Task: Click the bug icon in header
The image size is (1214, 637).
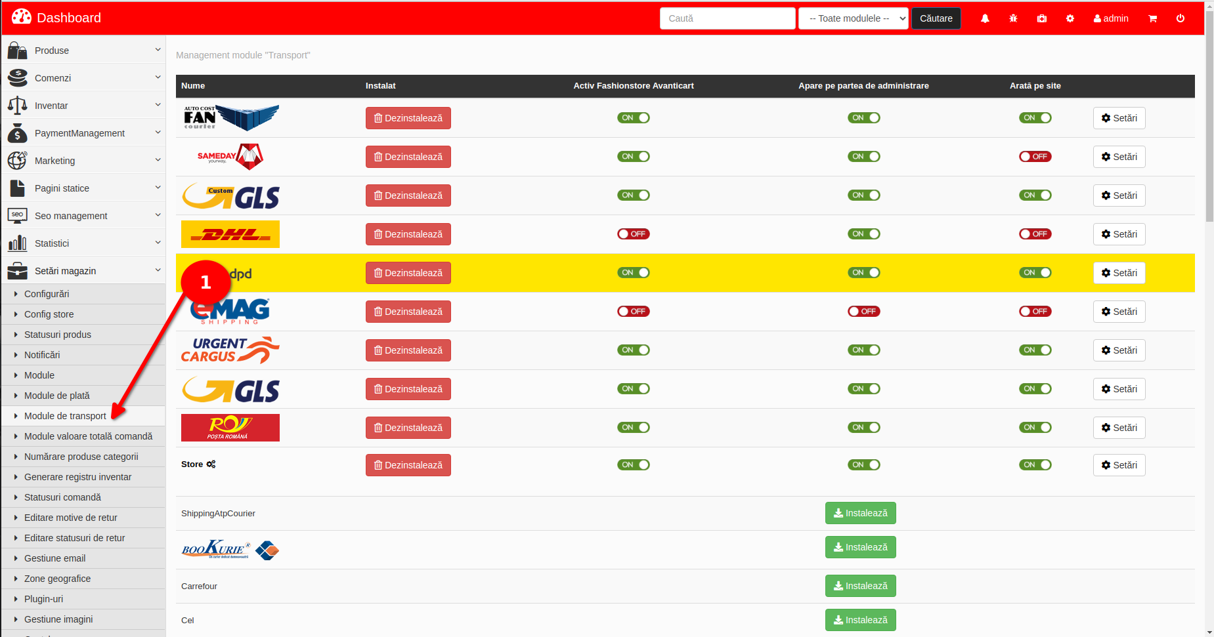Action: (x=1013, y=18)
